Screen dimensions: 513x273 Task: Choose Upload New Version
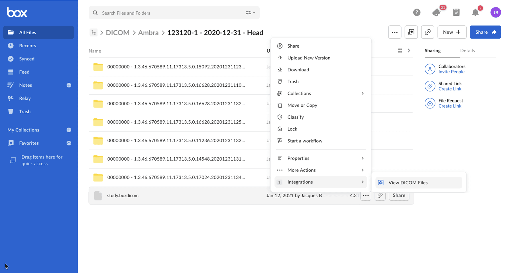pos(321,58)
